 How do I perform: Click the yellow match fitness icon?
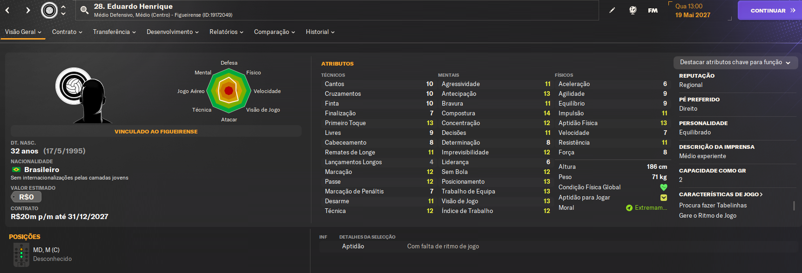[x=664, y=198]
